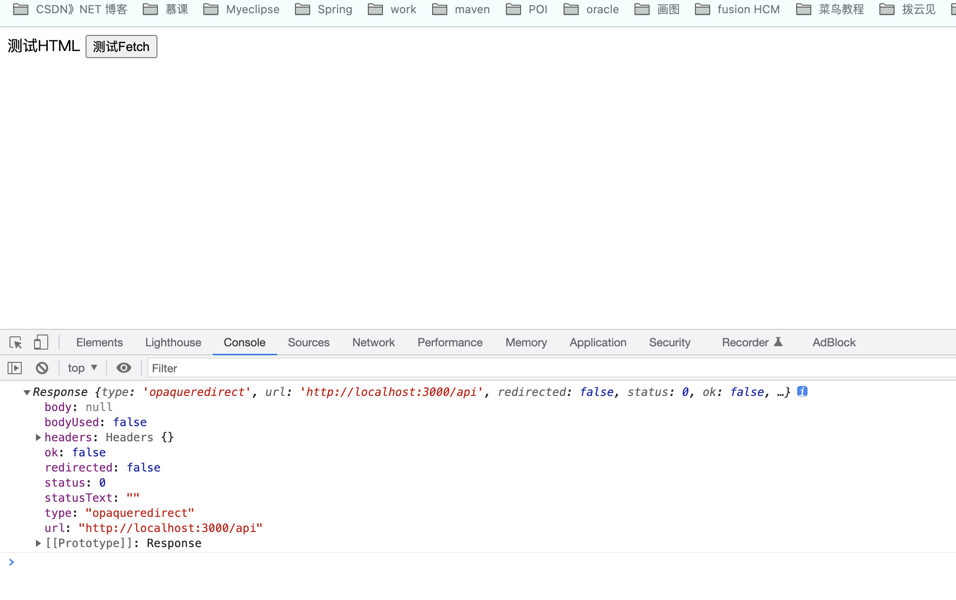Show console sidebar panel icon
Screen dimensions: 956x600
pyautogui.click(x=15, y=368)
